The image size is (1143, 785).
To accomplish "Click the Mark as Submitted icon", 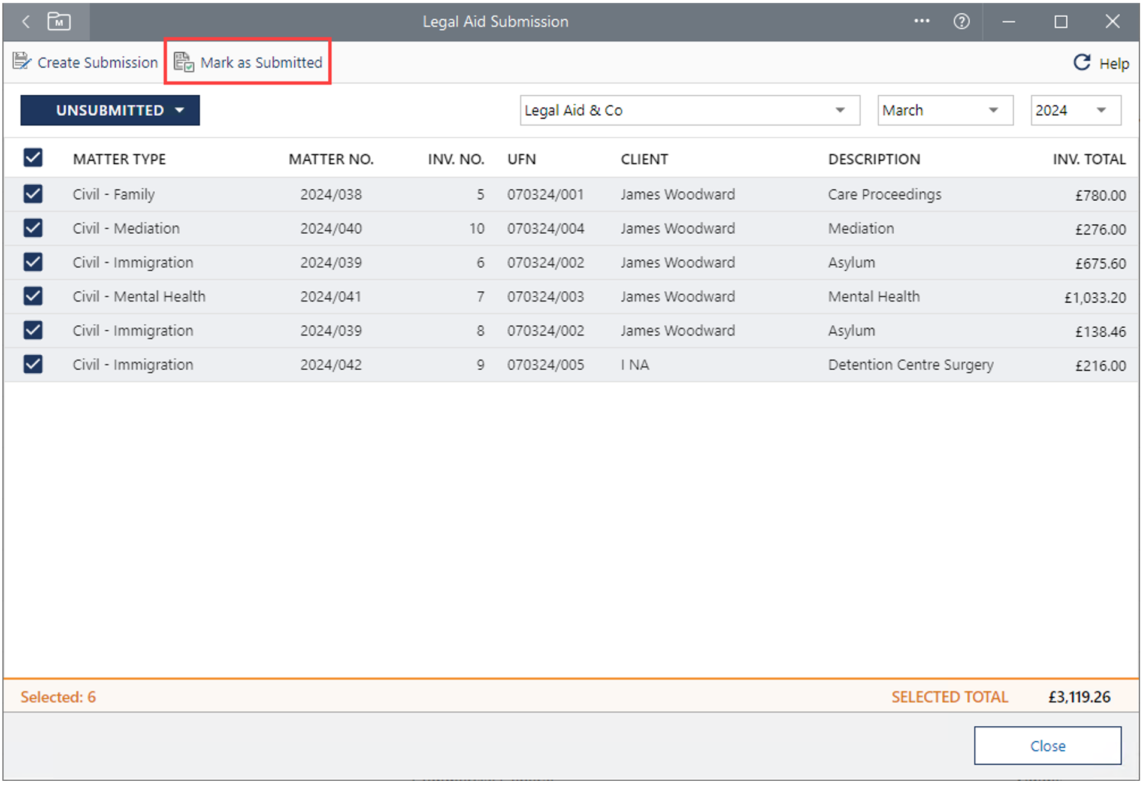I will coord(183,62).
